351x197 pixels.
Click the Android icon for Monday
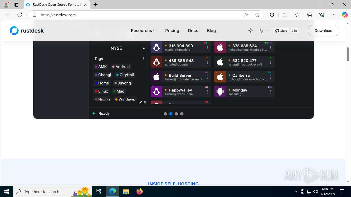(x=220, y=92)
